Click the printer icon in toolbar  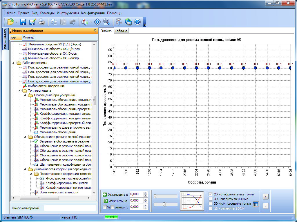pyautogui.click(x=42, y=22)
